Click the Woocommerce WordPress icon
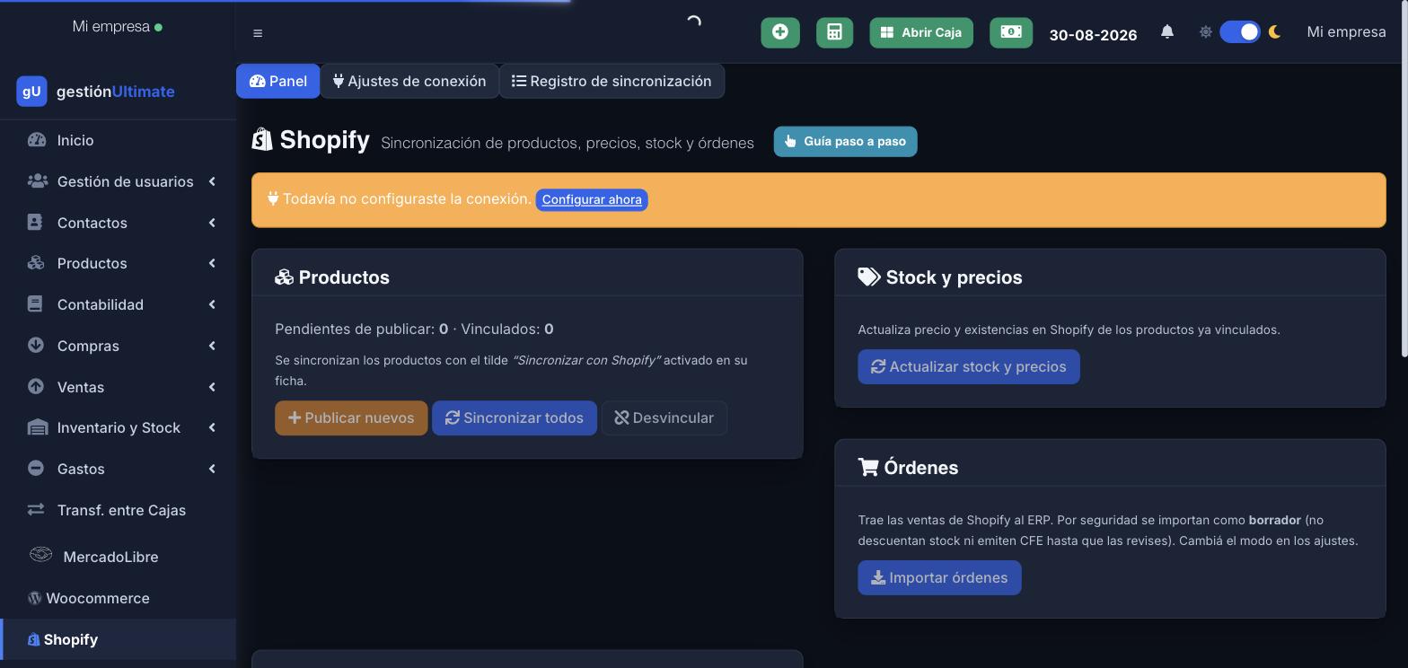The width and height of the screenshot is (1408, 668). click(34, 598)
